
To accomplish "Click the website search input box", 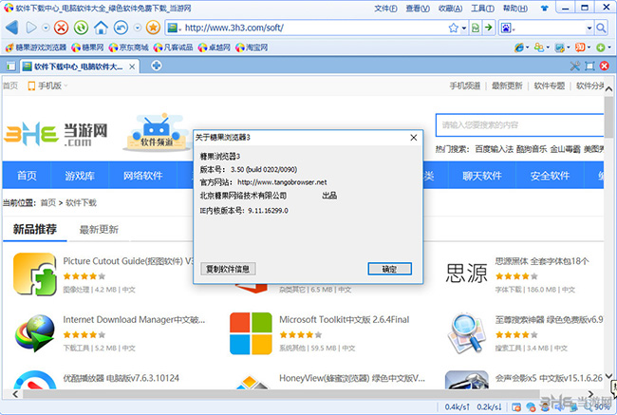I will coord(519,125).
